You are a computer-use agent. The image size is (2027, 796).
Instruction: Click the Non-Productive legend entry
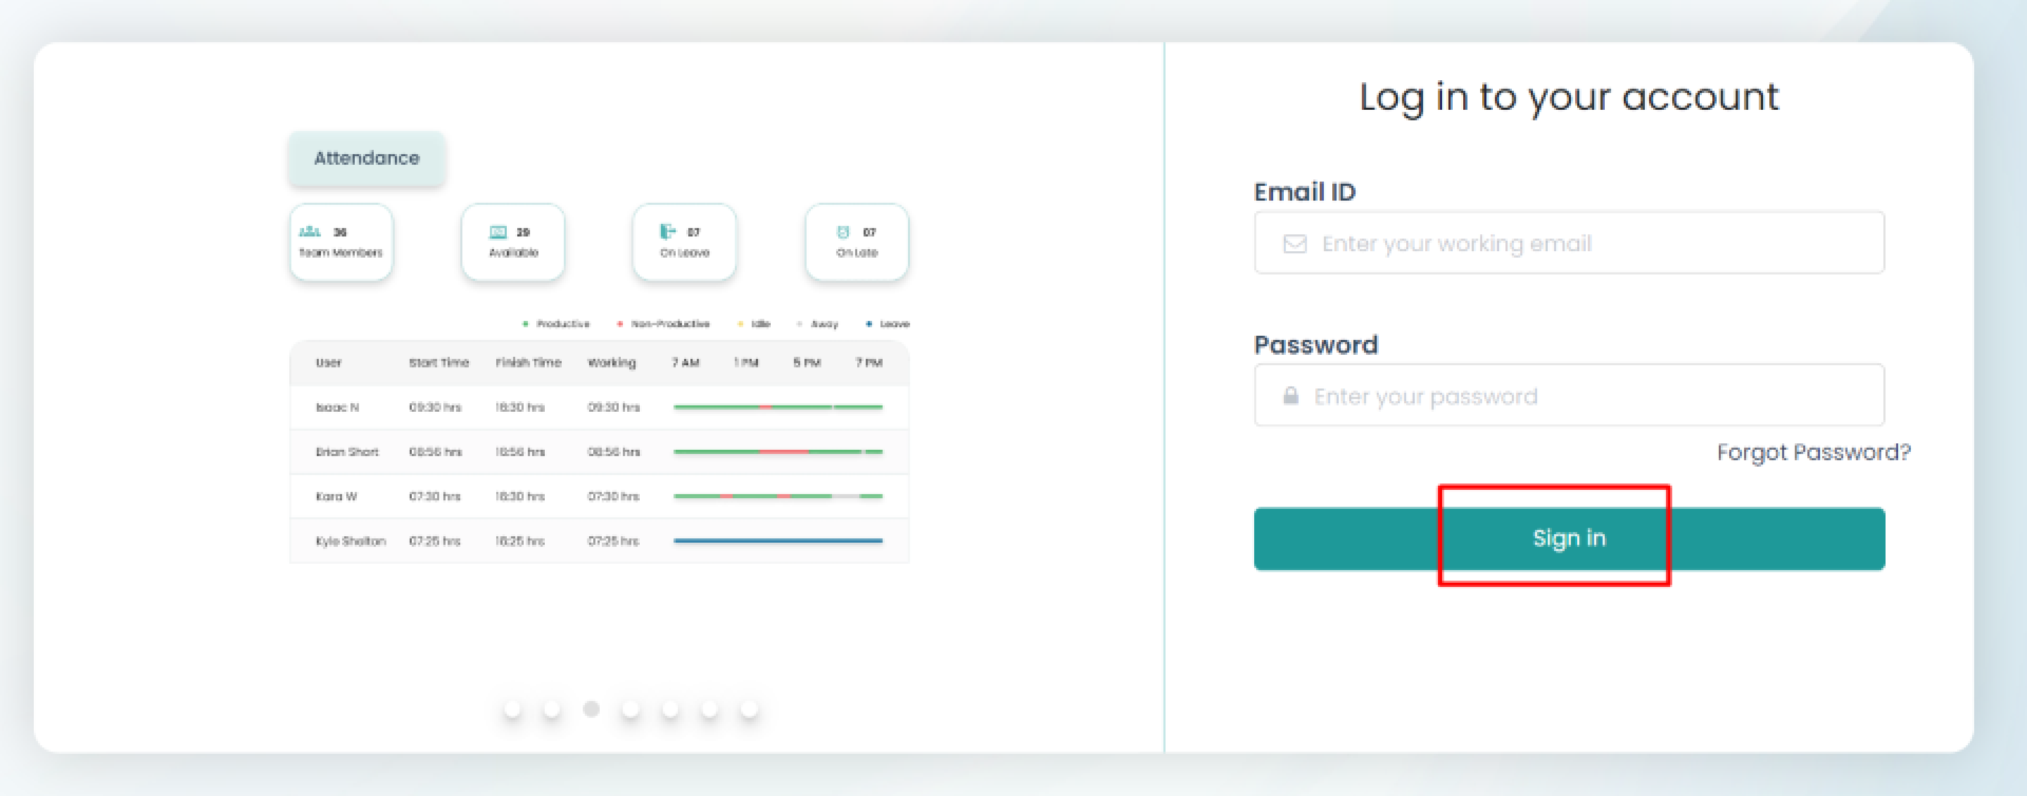[x=664, y=324]
